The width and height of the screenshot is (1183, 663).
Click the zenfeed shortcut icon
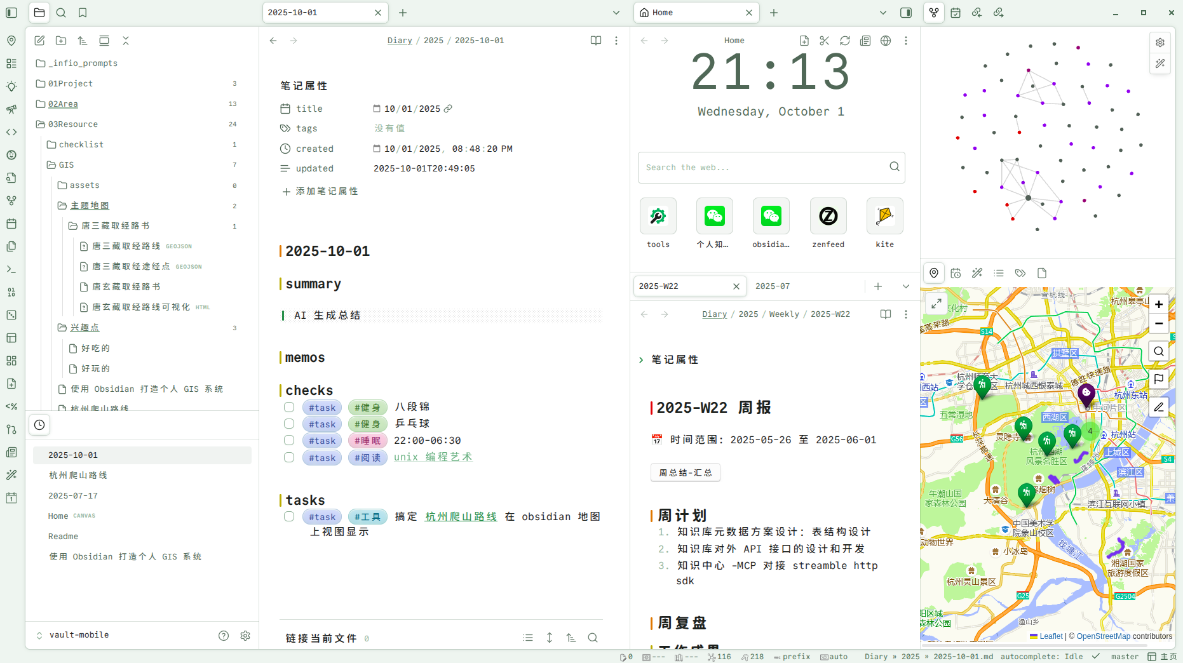[x=828, y=217]
